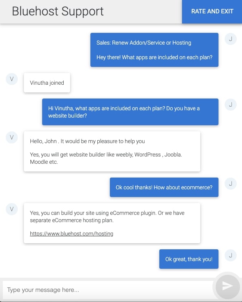The width and height of the screenshot is (242, 302).
Task: Click the 'Sales: Renew Addon/Service' message bubble
Action: click(x=154, y=50)
